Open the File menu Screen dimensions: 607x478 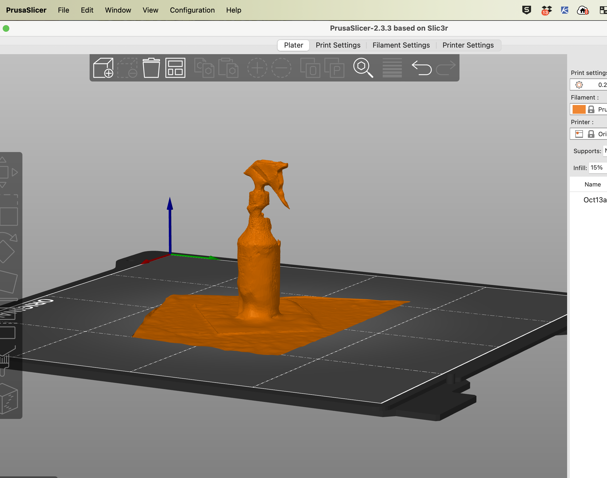[63, 10]
